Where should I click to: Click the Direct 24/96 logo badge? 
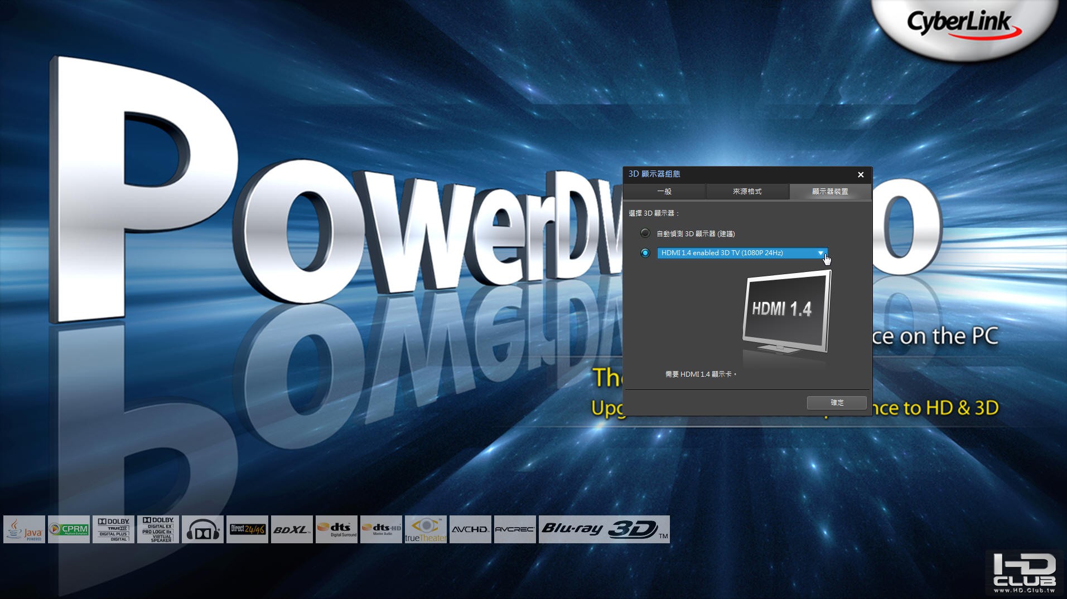pos(247,529)
